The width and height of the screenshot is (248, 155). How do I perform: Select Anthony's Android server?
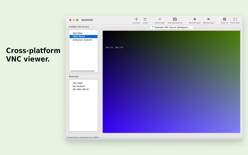point(84,40)
